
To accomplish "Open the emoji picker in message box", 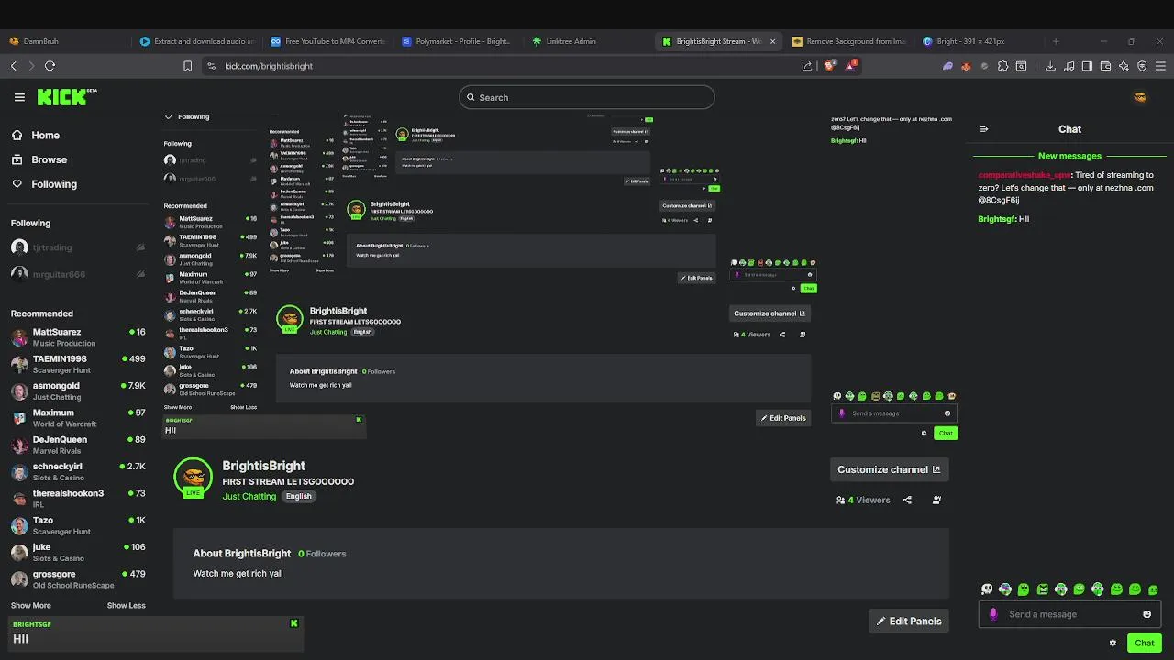I will tap(1146, 614).
